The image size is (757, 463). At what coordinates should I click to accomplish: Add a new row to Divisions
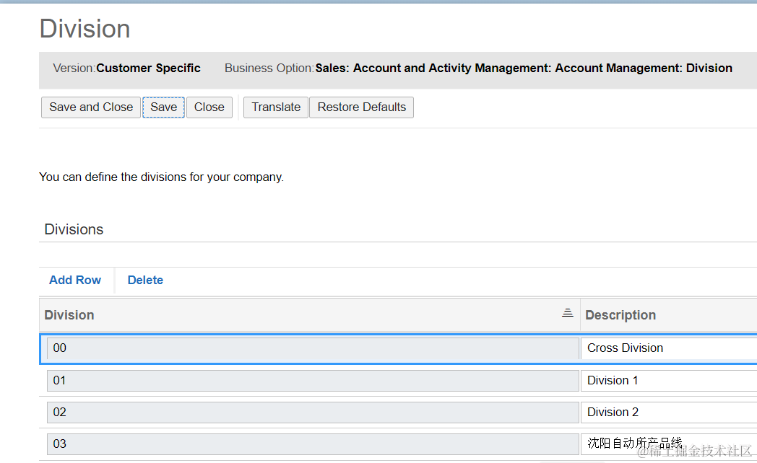coord(75,280)
